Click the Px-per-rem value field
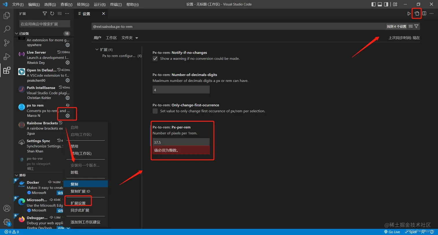 click(181, 142)
